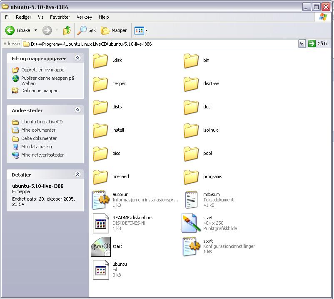
Task: Select the autorun setup information file
Action: click(135, 200)
